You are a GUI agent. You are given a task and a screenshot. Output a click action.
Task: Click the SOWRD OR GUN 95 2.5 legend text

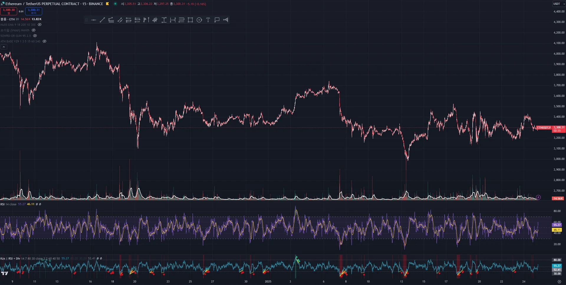click(16, 36)
